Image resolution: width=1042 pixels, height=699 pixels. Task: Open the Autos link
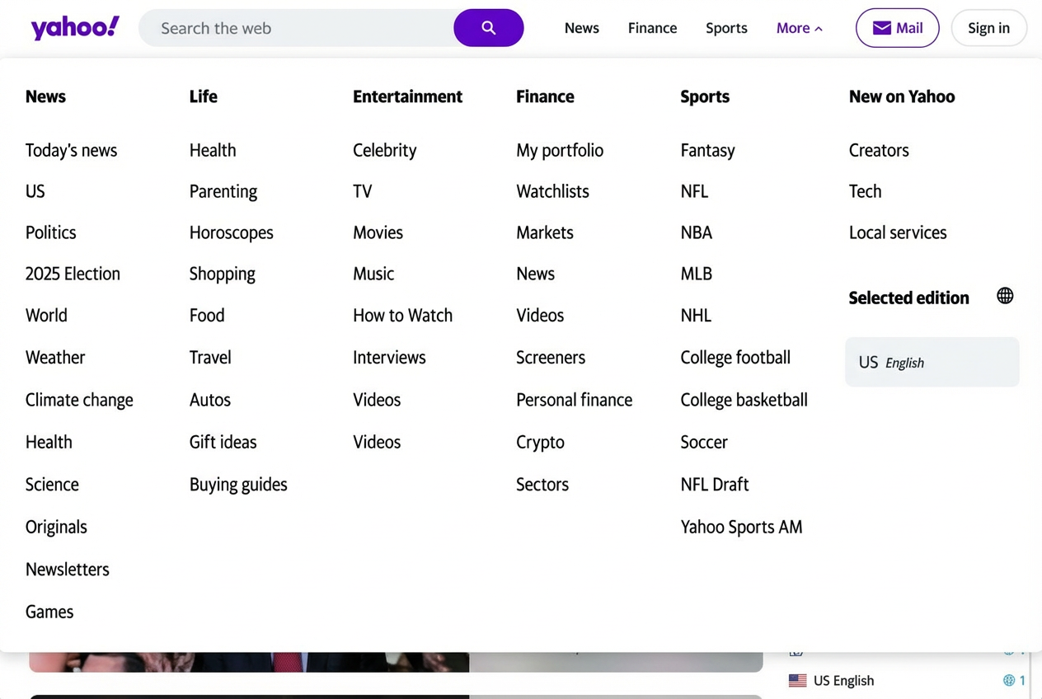(x=210, y=400)
